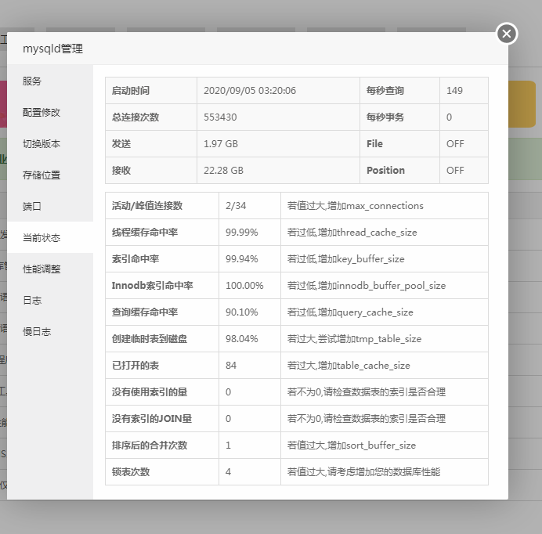The width and height of the screenshot is (542, 534).
Task: Click the tmp_table_size hint text
Action: coord(354,339)
